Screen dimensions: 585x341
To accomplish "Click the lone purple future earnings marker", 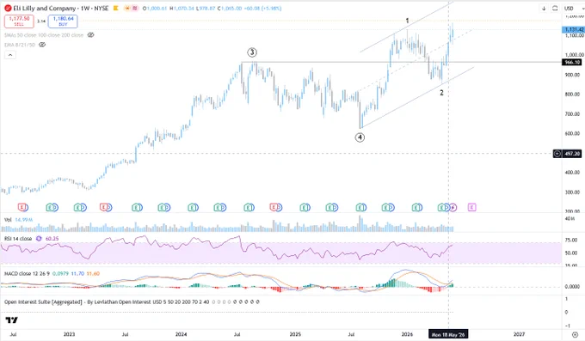I will tap(472, 207).
